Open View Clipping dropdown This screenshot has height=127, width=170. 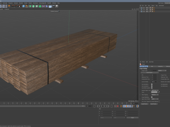[155, 95]
